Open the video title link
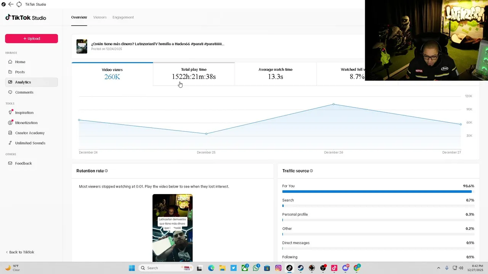Screen dimensions: 488x274 pyautogui.click(x=157, y=44)
